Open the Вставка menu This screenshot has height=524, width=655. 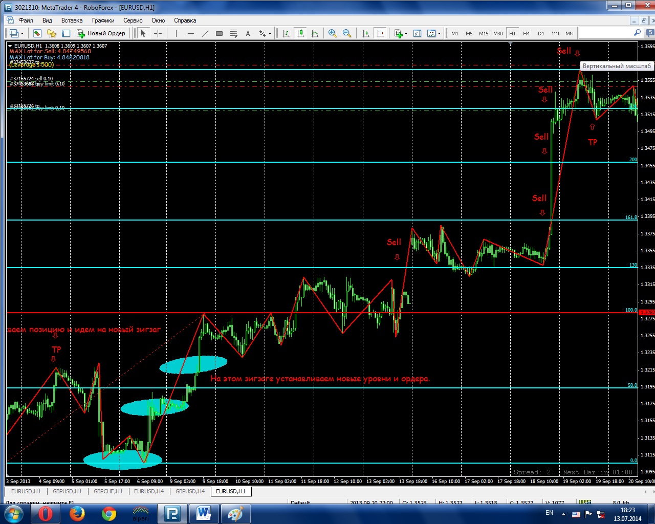coord(72,20)
